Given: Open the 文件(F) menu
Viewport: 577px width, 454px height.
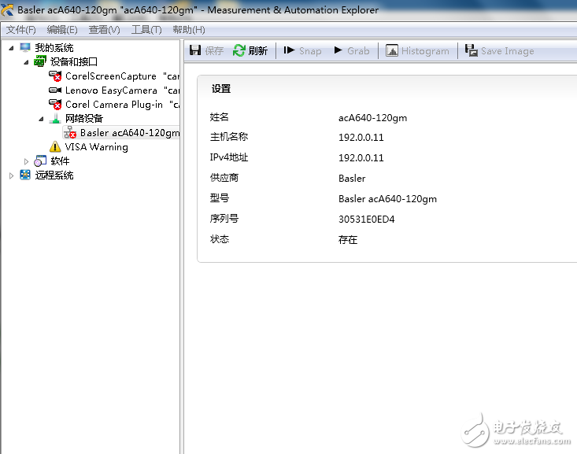Looking at the screenshot, I should coord(20,30).
